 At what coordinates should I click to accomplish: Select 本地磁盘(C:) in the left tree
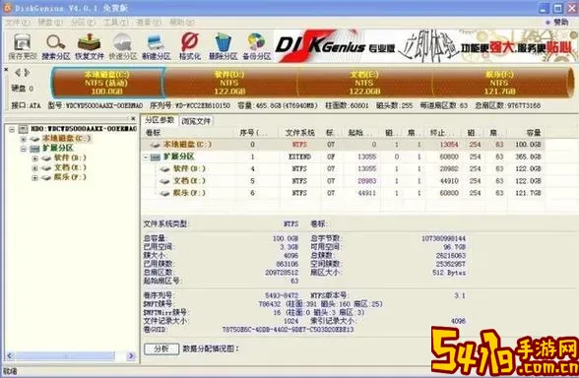tap(66, 139)
